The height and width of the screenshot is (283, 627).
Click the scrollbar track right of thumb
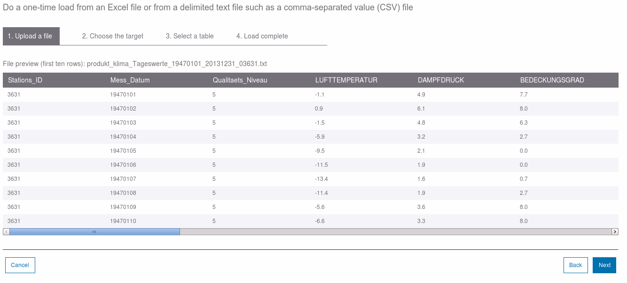point(395,231)
